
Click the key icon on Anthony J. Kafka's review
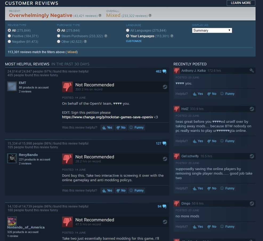(252, 71)
